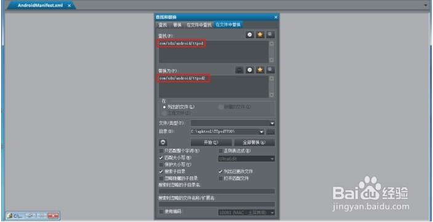The width and height of the screenshot is (433, 222).
Task: Click inside the 替换为 text field
Action: (213, 87)
